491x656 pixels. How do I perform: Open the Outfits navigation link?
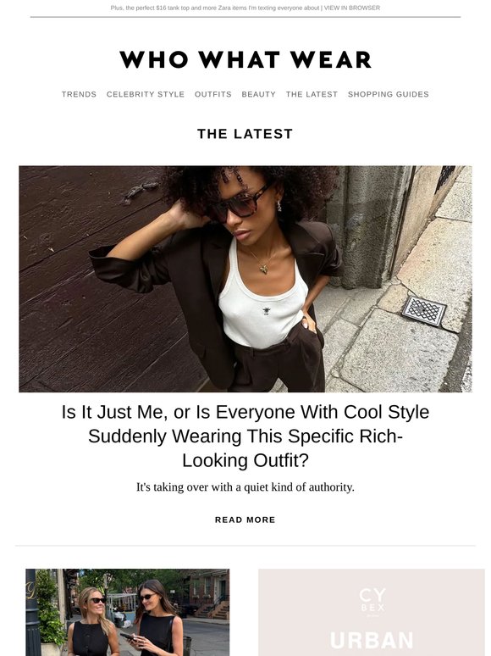pyautogui.click(x=213, y=94)
